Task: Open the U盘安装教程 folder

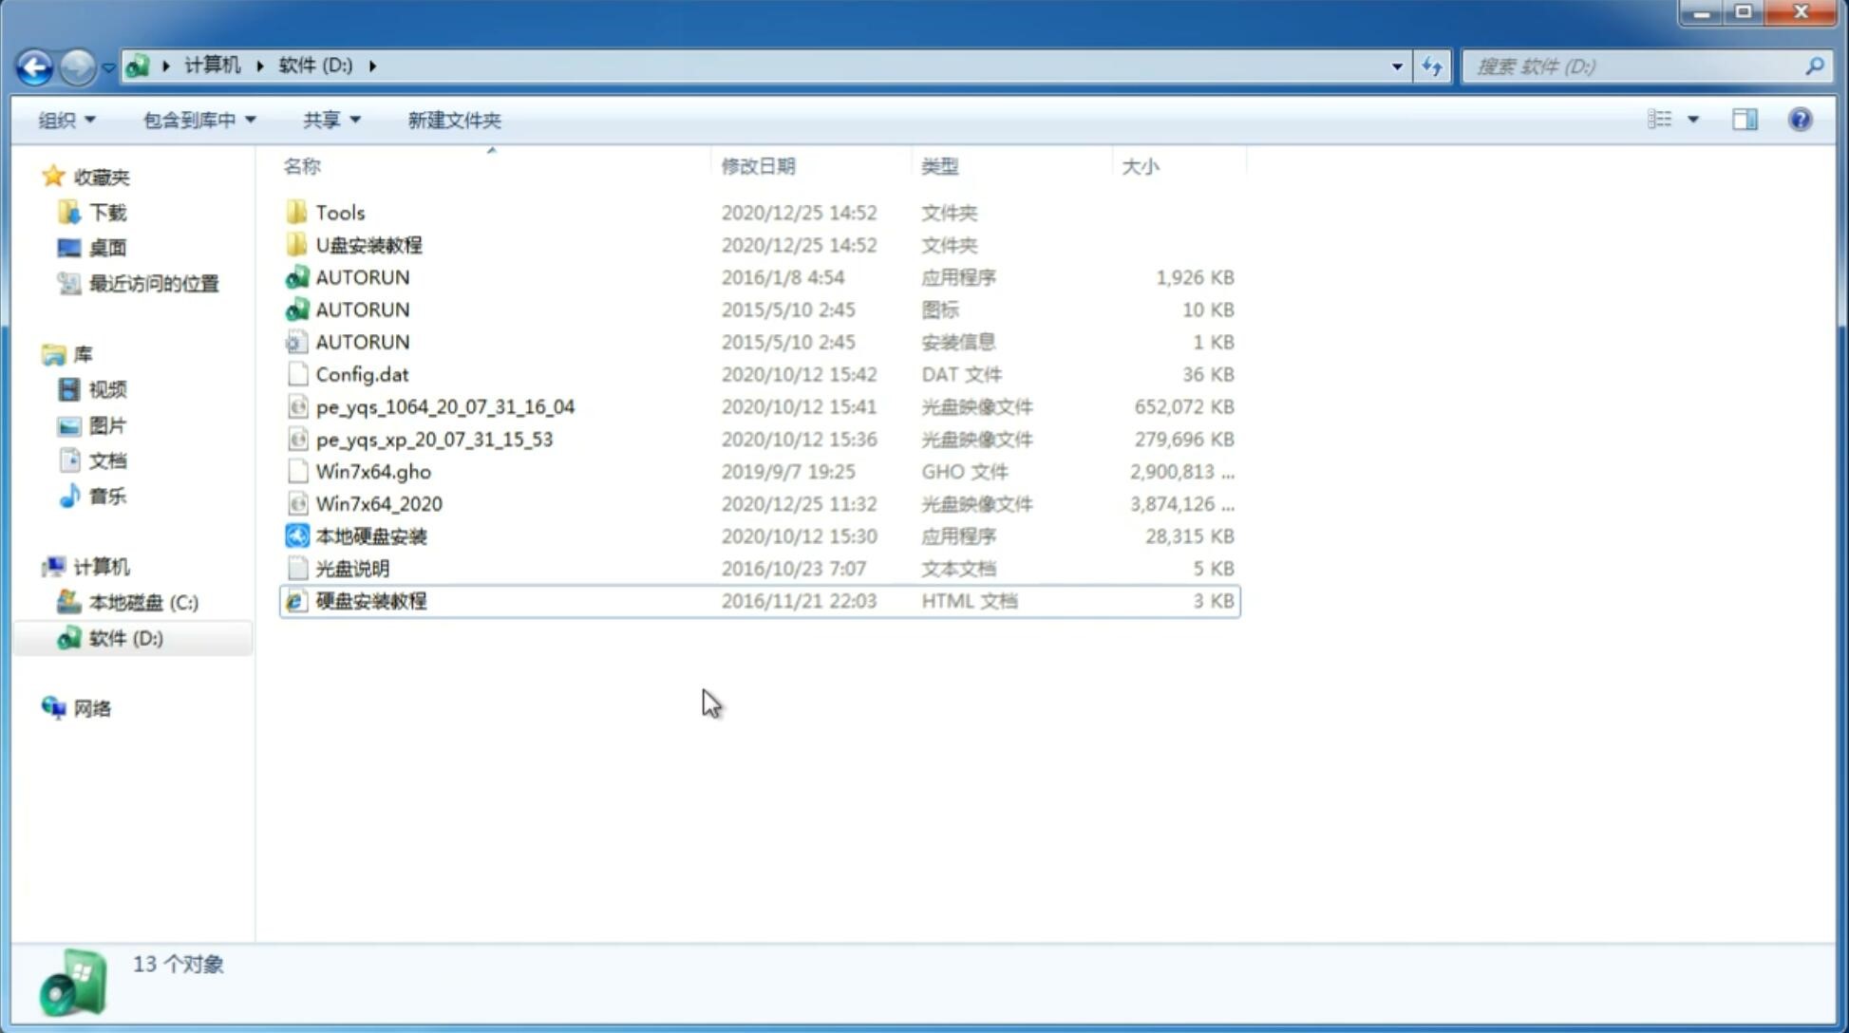Action: tap(370, 244)
